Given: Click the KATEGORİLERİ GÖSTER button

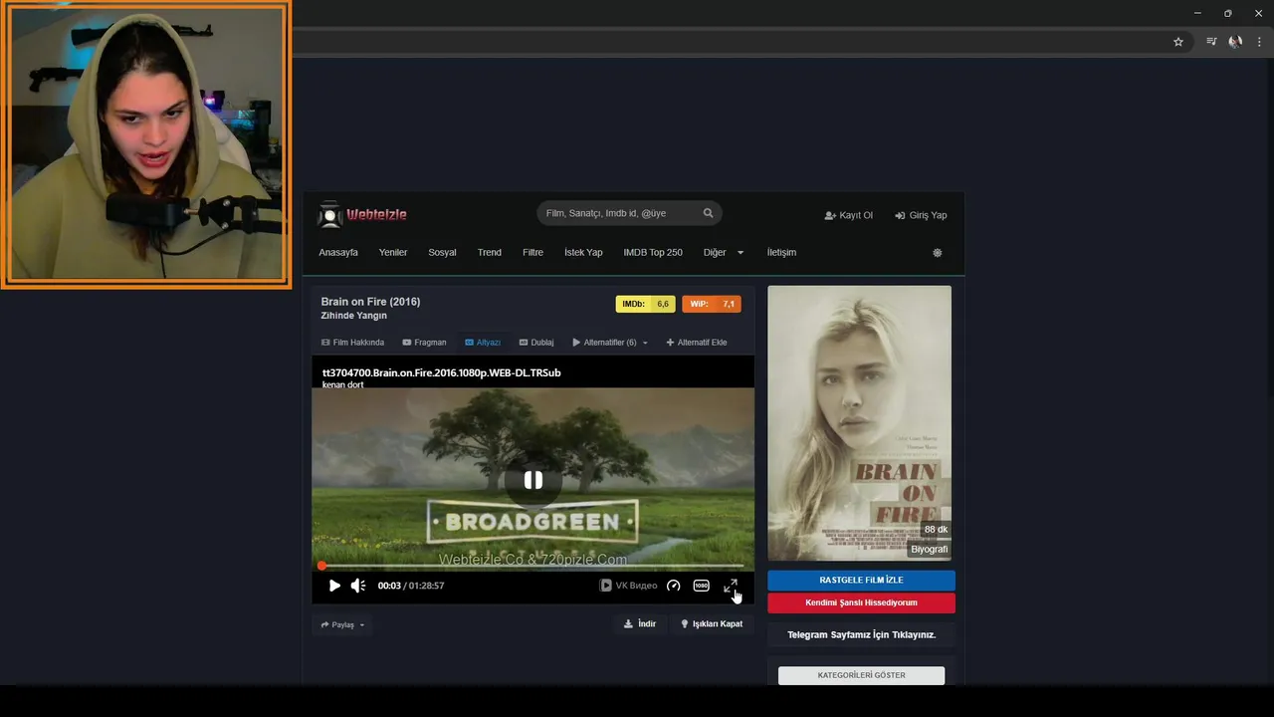Looking at the screenshot, I should coord(861,675).
